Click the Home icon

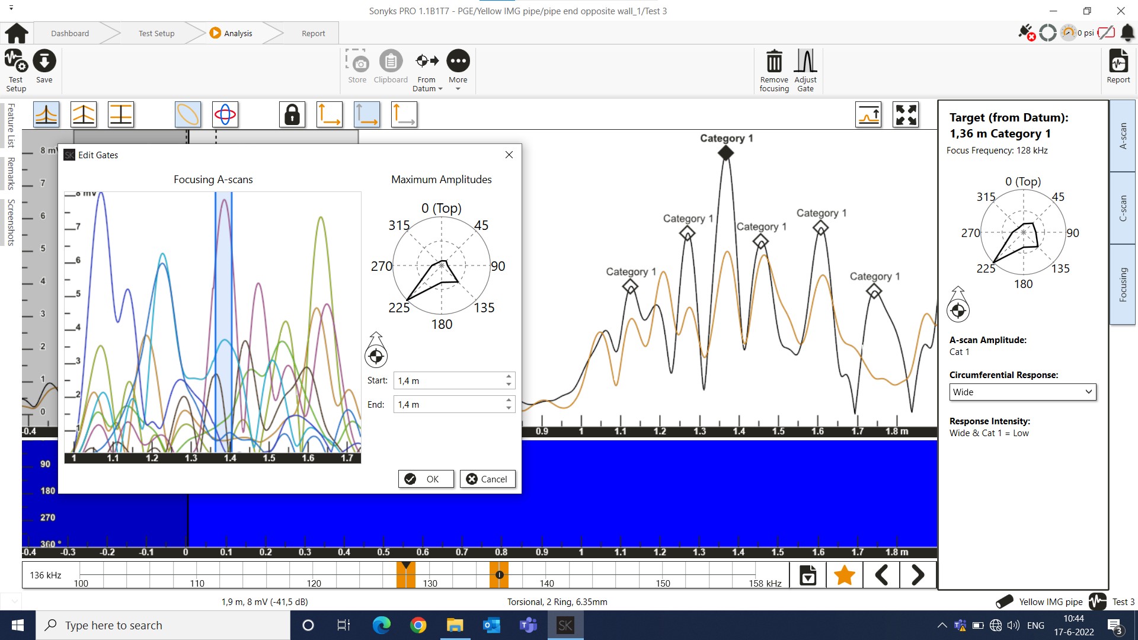point(17,33)
